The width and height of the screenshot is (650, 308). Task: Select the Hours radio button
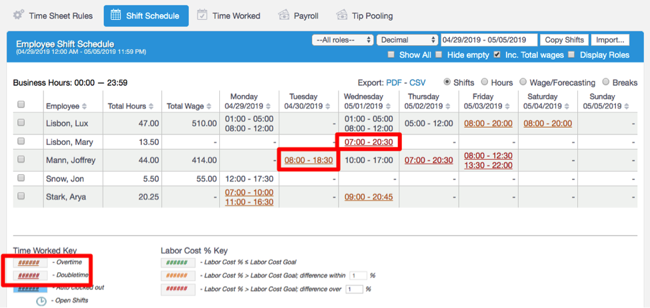click(484, 82)
